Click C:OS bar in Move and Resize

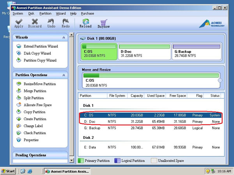click(x=151, y=75)
